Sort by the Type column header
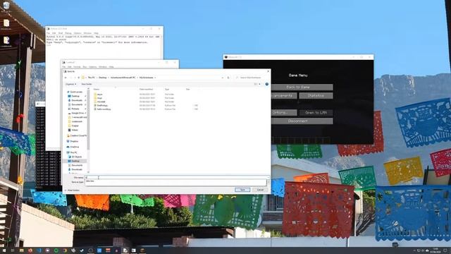451x254 pixels. point(167,90)
